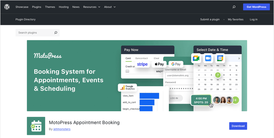
Task: Click the Apple Pay badge
Action: pyautogui.click(x=159, y=64)
